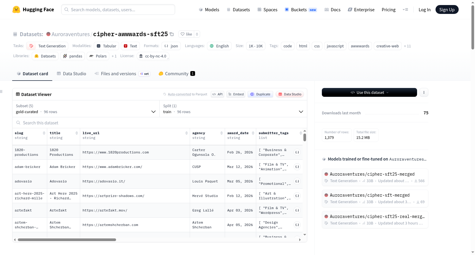Open the three-dot options next to Use this dataset
This screenshot has width=475, height=255.
(x=424, y=92)
